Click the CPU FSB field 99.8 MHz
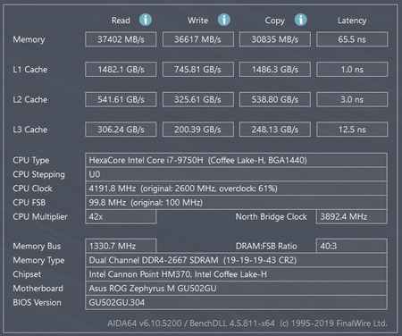 tap(236, 203)
